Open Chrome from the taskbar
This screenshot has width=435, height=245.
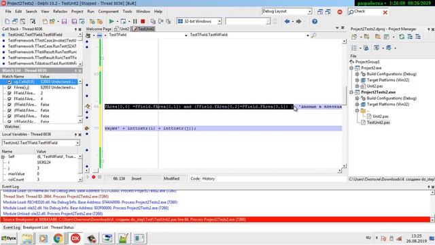[x=58, y=238]
